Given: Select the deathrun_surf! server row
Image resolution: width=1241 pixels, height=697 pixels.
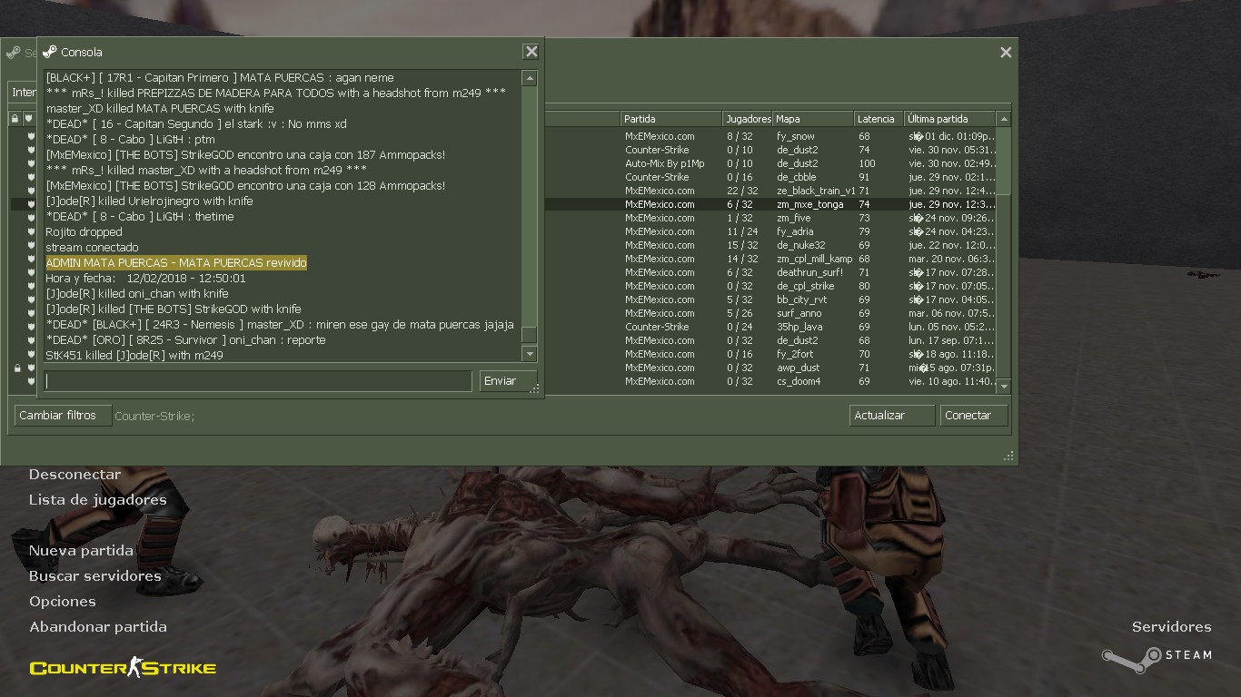Looking at the screenshot, I should click(x=769, y=272).
